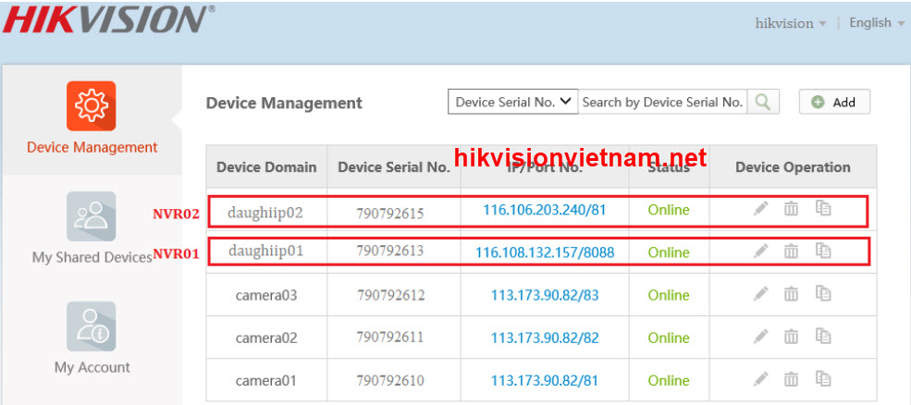This screenshot has width=911, height=405.
Task: Open link 116.106.203.240/81
Action: pos(545,210)
